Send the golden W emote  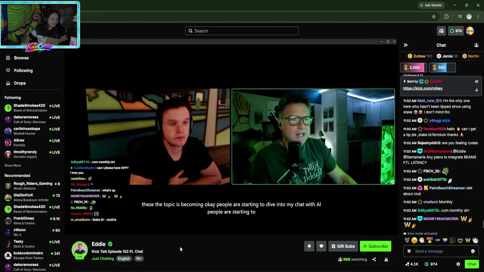[x=468, y=240]
